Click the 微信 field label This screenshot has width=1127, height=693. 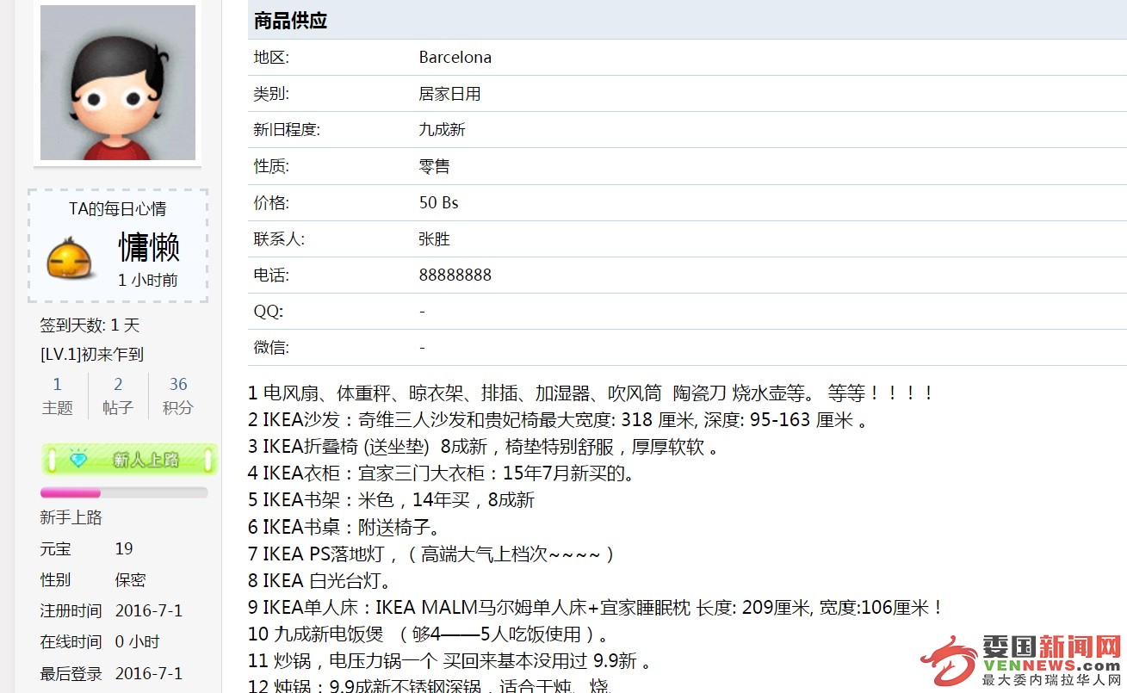(271, 348)
